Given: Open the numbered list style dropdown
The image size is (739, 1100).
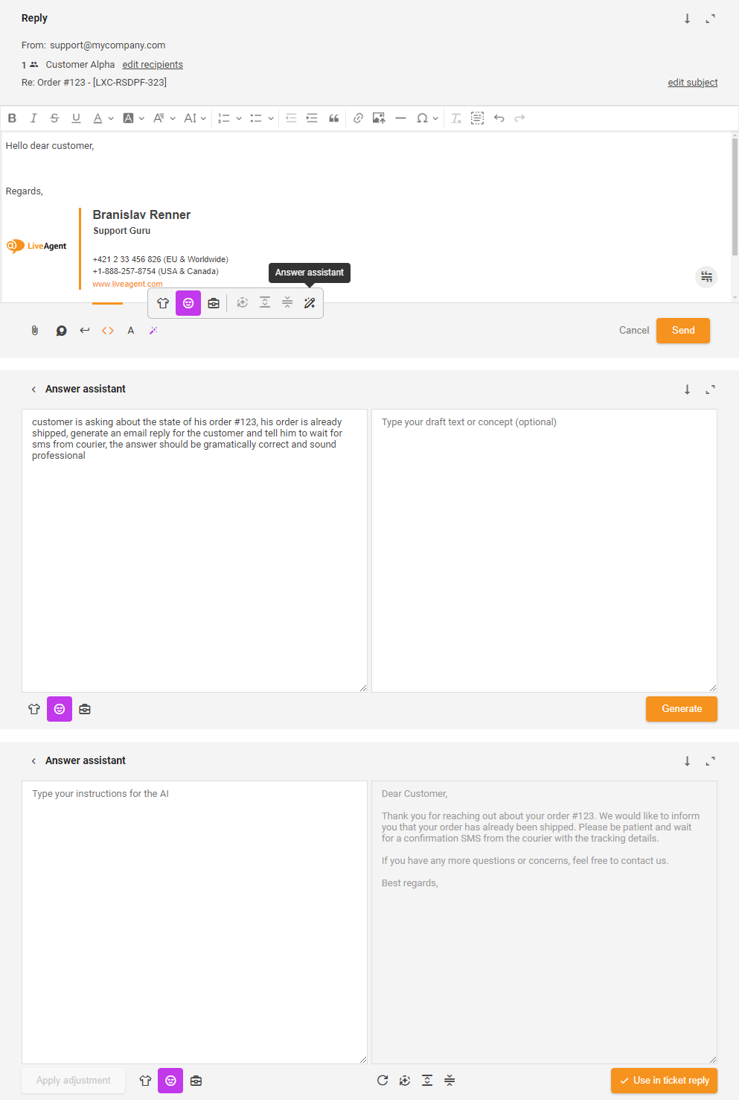Looking at the screenshot, I should point(239,118).
